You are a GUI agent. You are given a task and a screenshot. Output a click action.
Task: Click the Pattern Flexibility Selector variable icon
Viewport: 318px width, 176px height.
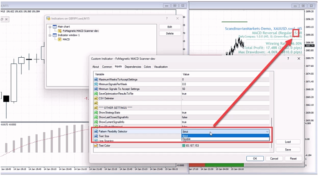(96, 131)
